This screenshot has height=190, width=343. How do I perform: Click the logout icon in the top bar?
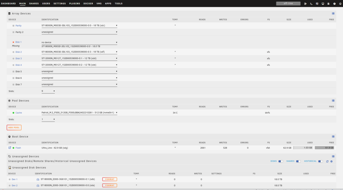(x=305, y=4)
